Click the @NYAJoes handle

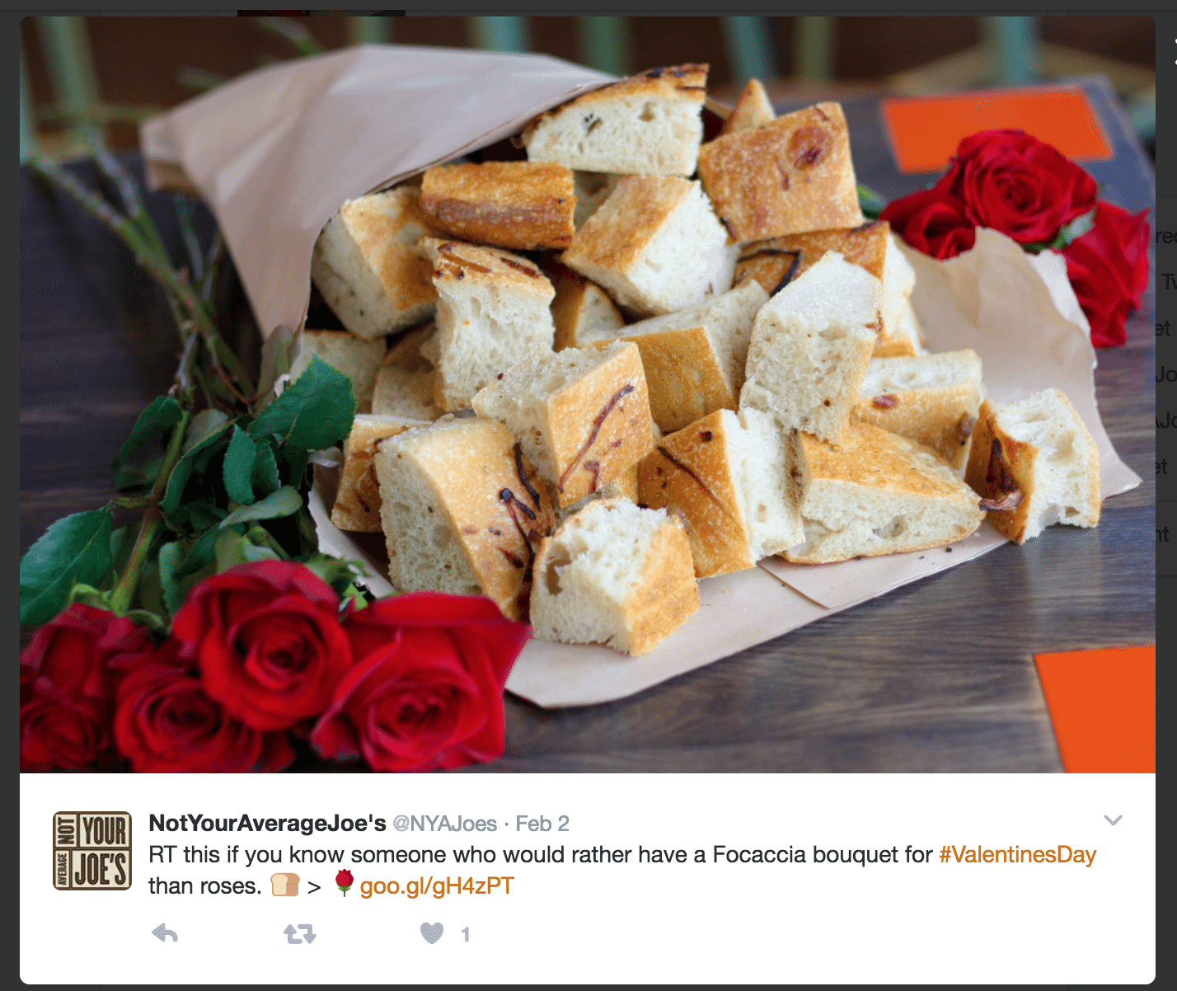[444, 824]
